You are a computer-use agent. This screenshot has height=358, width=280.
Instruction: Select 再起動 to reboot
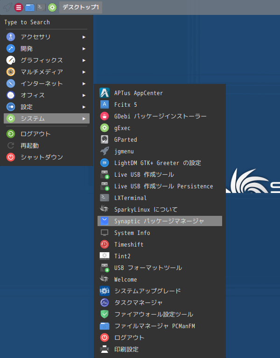47,145
